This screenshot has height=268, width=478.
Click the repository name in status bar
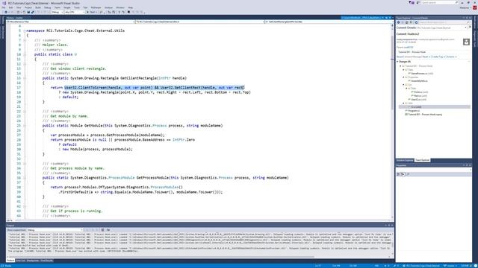[x=422, y=266]
